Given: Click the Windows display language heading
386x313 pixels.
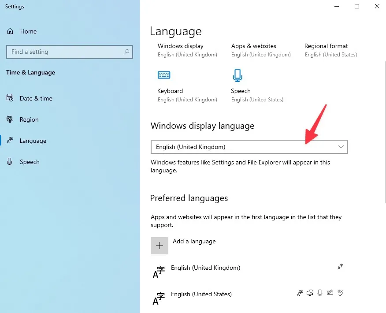Looking at the screenshot, I should point(202,126).
